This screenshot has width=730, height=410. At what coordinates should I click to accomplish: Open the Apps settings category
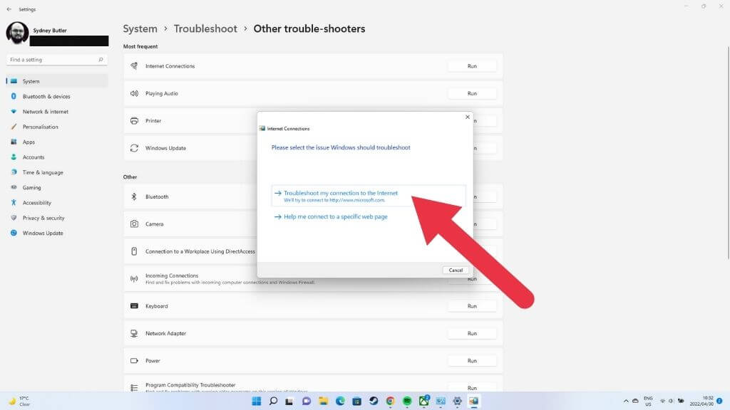pyautogui.click(x=57, y=142)
